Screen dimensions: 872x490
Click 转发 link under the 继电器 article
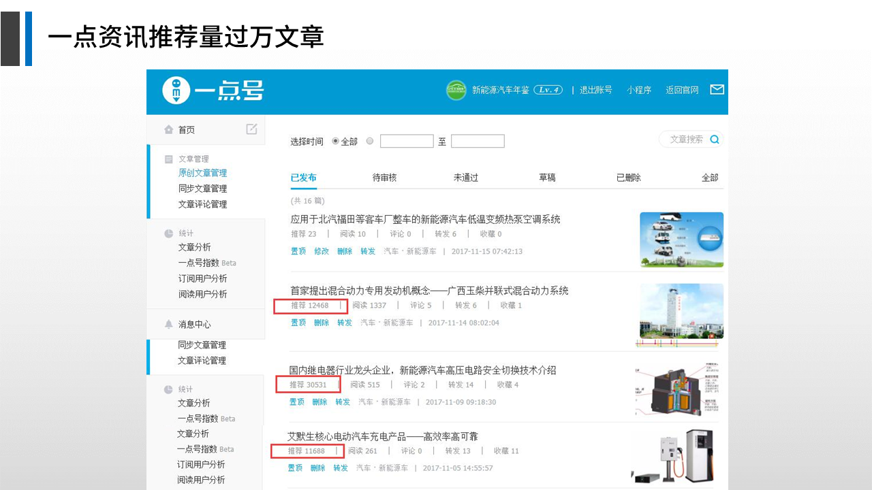pos(343,402)
